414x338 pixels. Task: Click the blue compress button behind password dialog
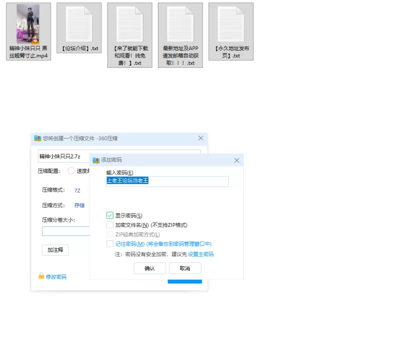tap(185, 282)
